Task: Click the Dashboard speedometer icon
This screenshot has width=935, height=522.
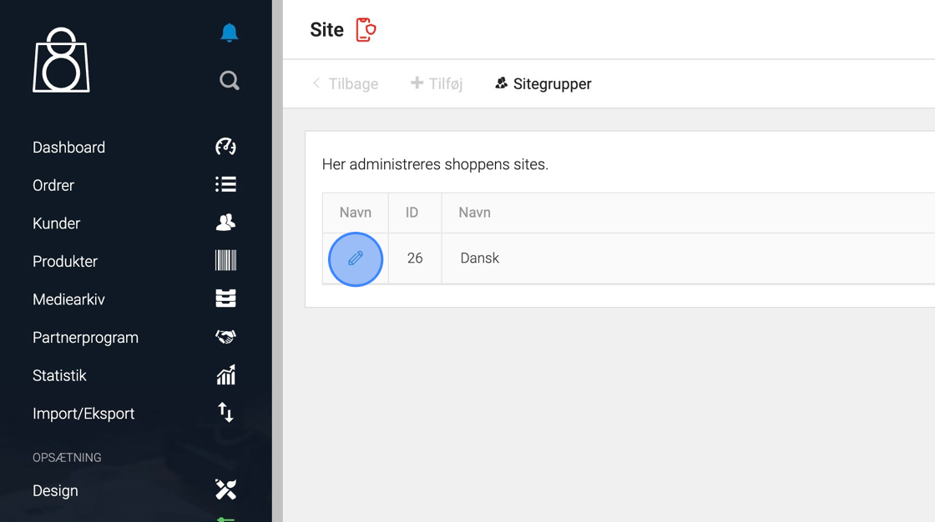Action: tap(225, 147)
